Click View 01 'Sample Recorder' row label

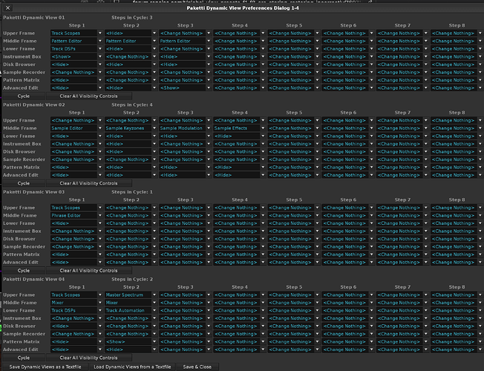24,72
